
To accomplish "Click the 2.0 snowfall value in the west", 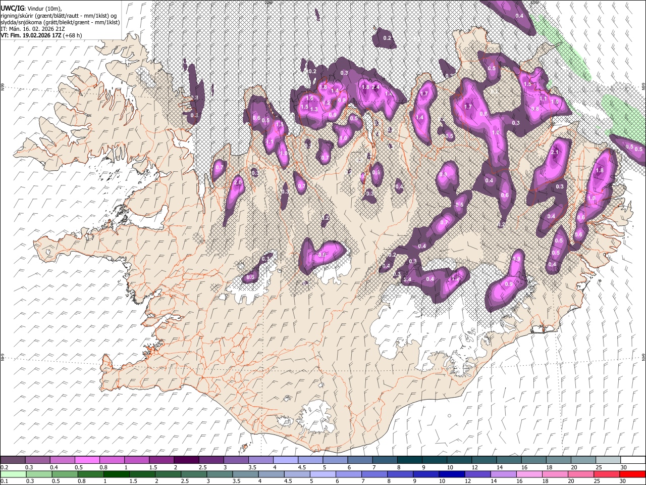I will click(x=238, y=182).
